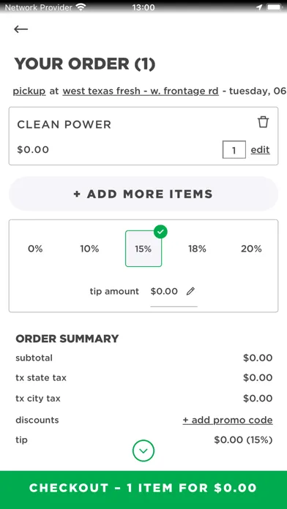Tap Checkout – 1 item for $0.00
This screenshot has height=509, width=287.
(143, 489)
